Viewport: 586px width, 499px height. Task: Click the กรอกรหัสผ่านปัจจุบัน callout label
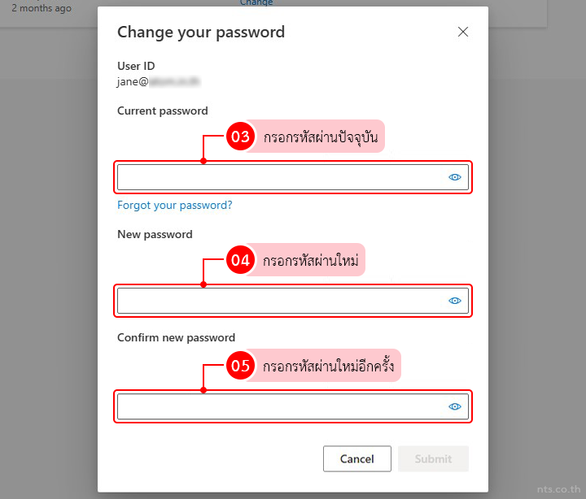(321, 137)
